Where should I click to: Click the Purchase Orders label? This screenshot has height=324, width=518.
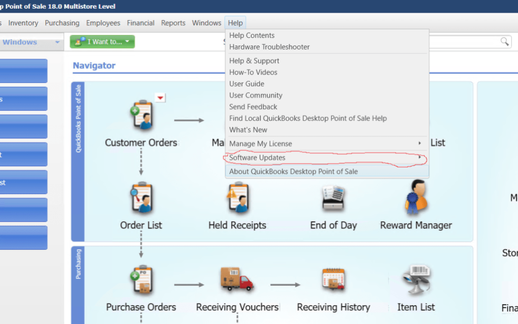pyautogui.click(x=141, y=307)
